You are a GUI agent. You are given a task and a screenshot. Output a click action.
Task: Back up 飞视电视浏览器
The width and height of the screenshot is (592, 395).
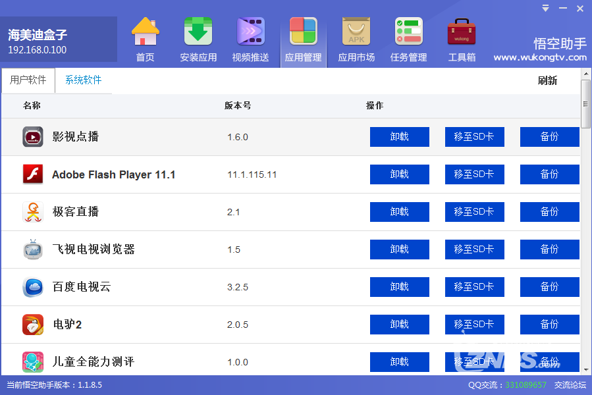pos(550,250)
